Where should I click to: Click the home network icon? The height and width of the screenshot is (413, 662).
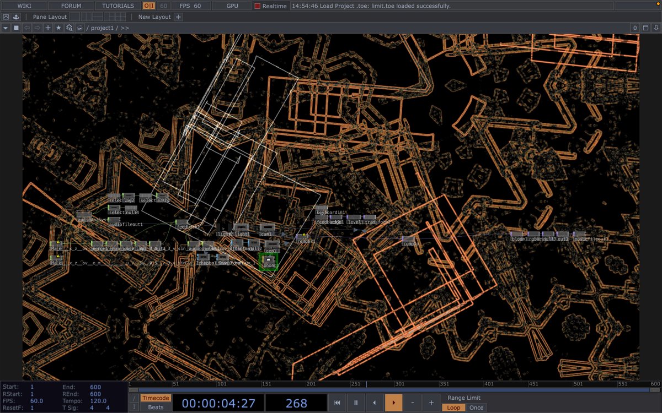pyautogui.click(x=80, y=28)
